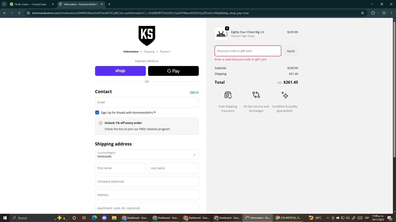Open the browser extensions puzzle icon

tap(373, 13)
